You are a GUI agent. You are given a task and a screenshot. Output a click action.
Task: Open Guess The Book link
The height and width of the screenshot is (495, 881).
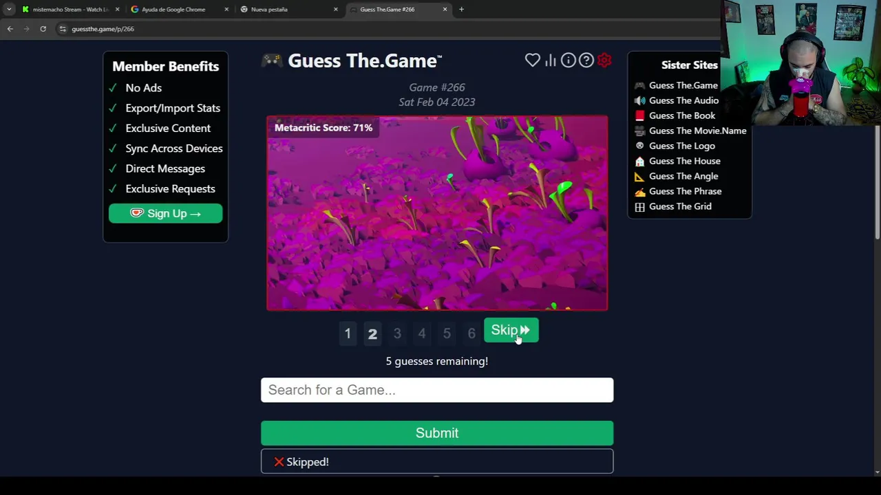681,115
